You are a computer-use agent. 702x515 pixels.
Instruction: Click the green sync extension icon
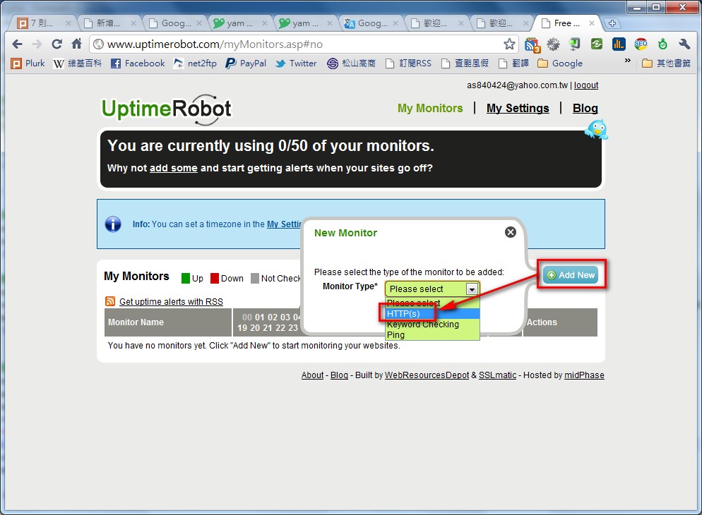597,44
